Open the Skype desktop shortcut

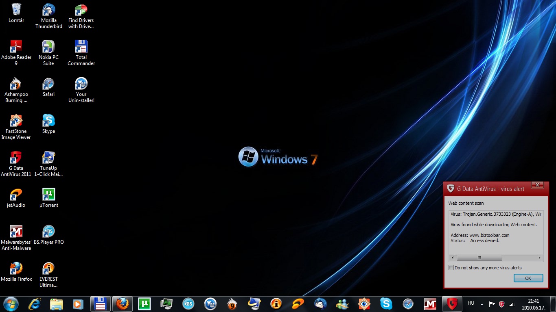click(x=49, y=124)
